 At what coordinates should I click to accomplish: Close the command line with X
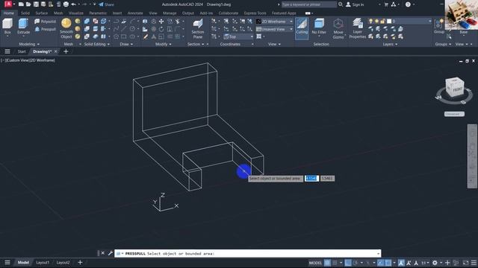pos(103,253)
